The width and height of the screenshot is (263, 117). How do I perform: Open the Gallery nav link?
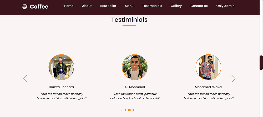(176, 6)
